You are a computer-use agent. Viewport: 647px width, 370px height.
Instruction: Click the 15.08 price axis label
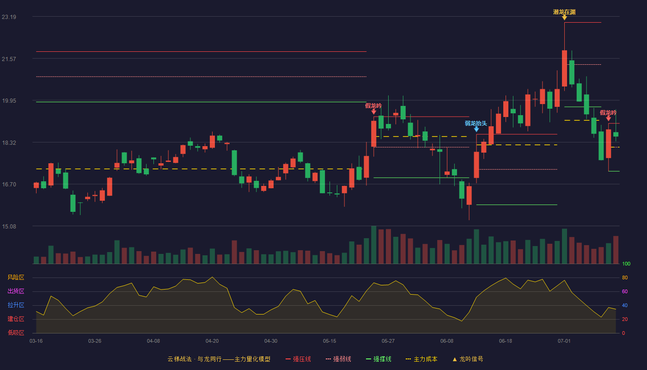point(9,226)
